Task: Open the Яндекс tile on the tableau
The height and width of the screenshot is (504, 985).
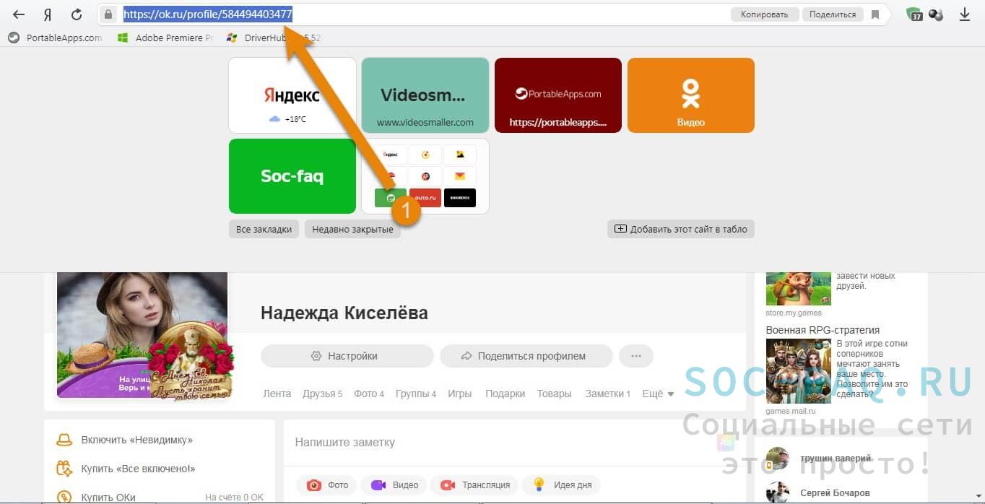Action: 292,95
